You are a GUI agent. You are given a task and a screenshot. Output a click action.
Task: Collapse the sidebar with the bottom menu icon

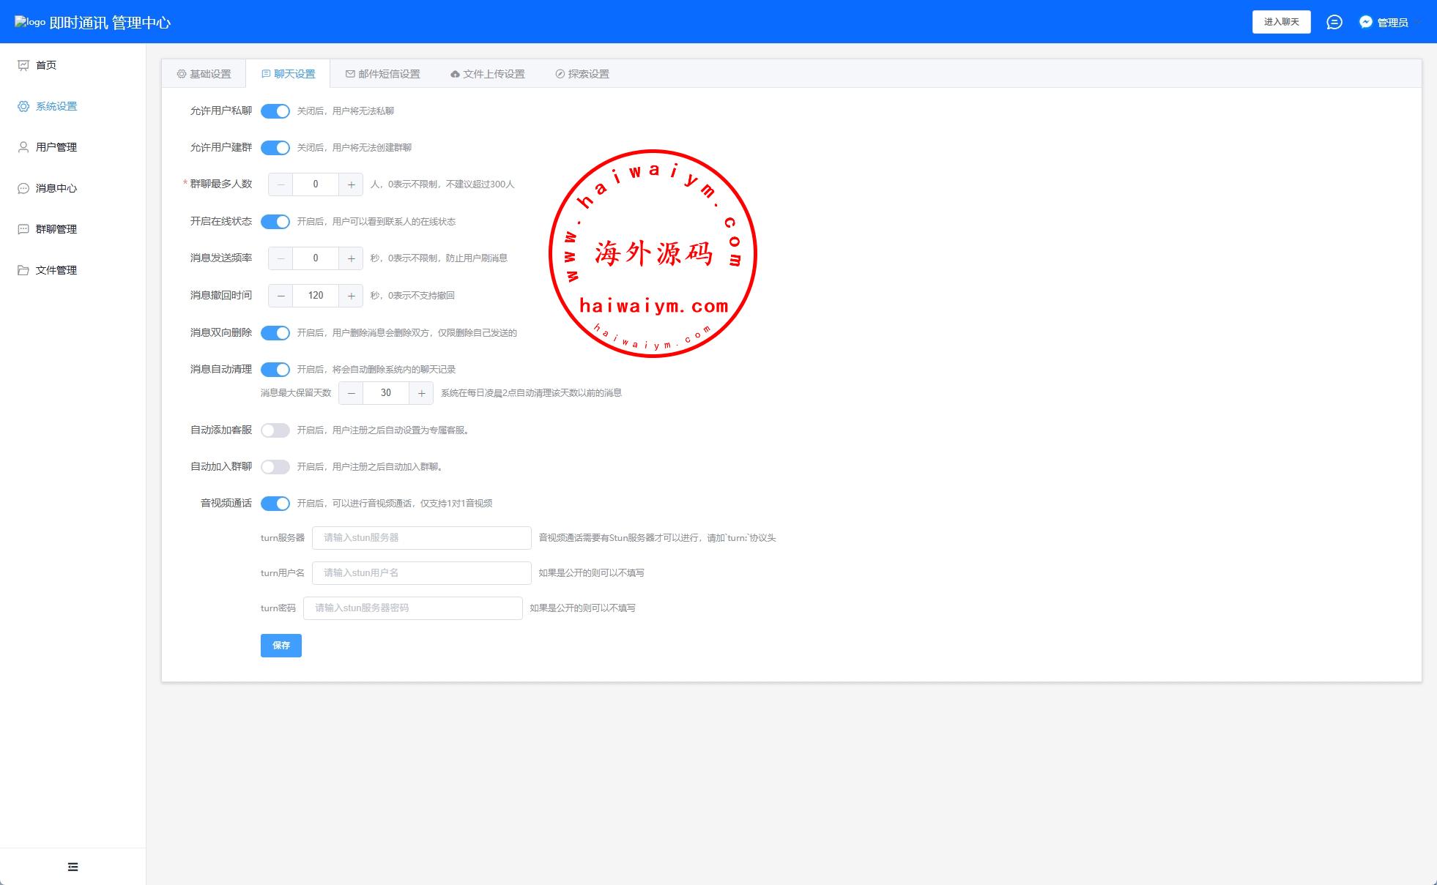click(73, 867)
